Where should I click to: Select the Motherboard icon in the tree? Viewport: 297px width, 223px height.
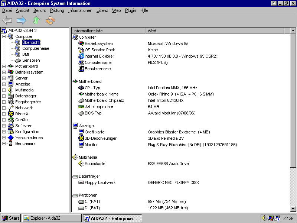11,66
